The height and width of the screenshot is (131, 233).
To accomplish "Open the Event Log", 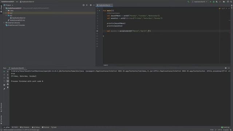I will (x=225, y=127).
